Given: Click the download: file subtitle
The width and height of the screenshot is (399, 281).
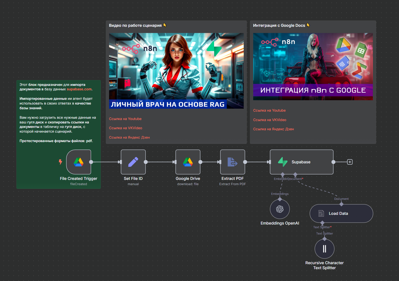Looking at the screenshot, I should click(x=188, y=184).
